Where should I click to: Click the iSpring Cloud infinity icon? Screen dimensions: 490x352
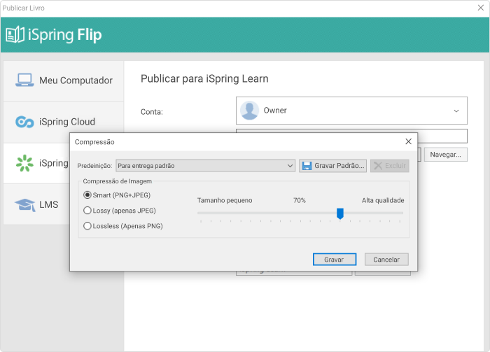pos(24,122)
